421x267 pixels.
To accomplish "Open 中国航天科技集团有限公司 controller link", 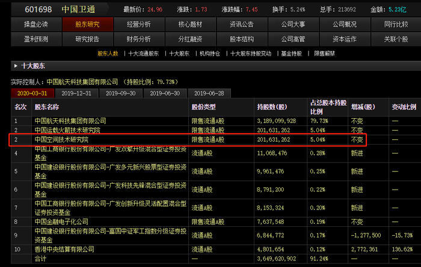I will (82, 82).
